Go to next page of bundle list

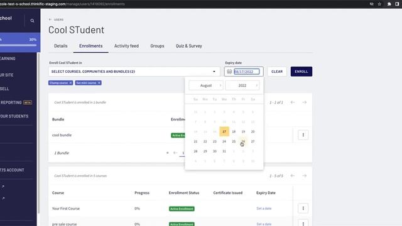click(x=304, y=102)
